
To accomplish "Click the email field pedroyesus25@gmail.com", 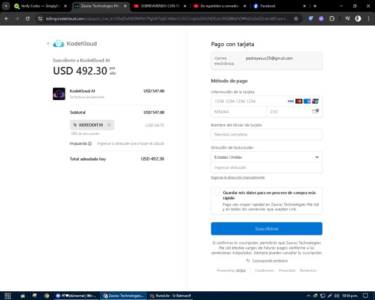I will 267,61.
